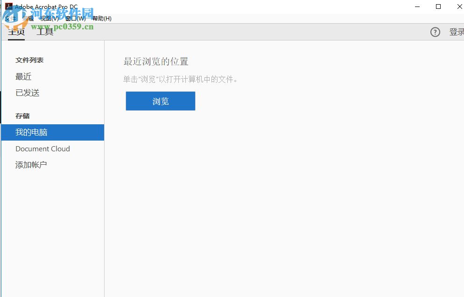This screenshot has height=297, width=464.
Task: Open the 已发送 sent files list
Action: coord(27,93)
